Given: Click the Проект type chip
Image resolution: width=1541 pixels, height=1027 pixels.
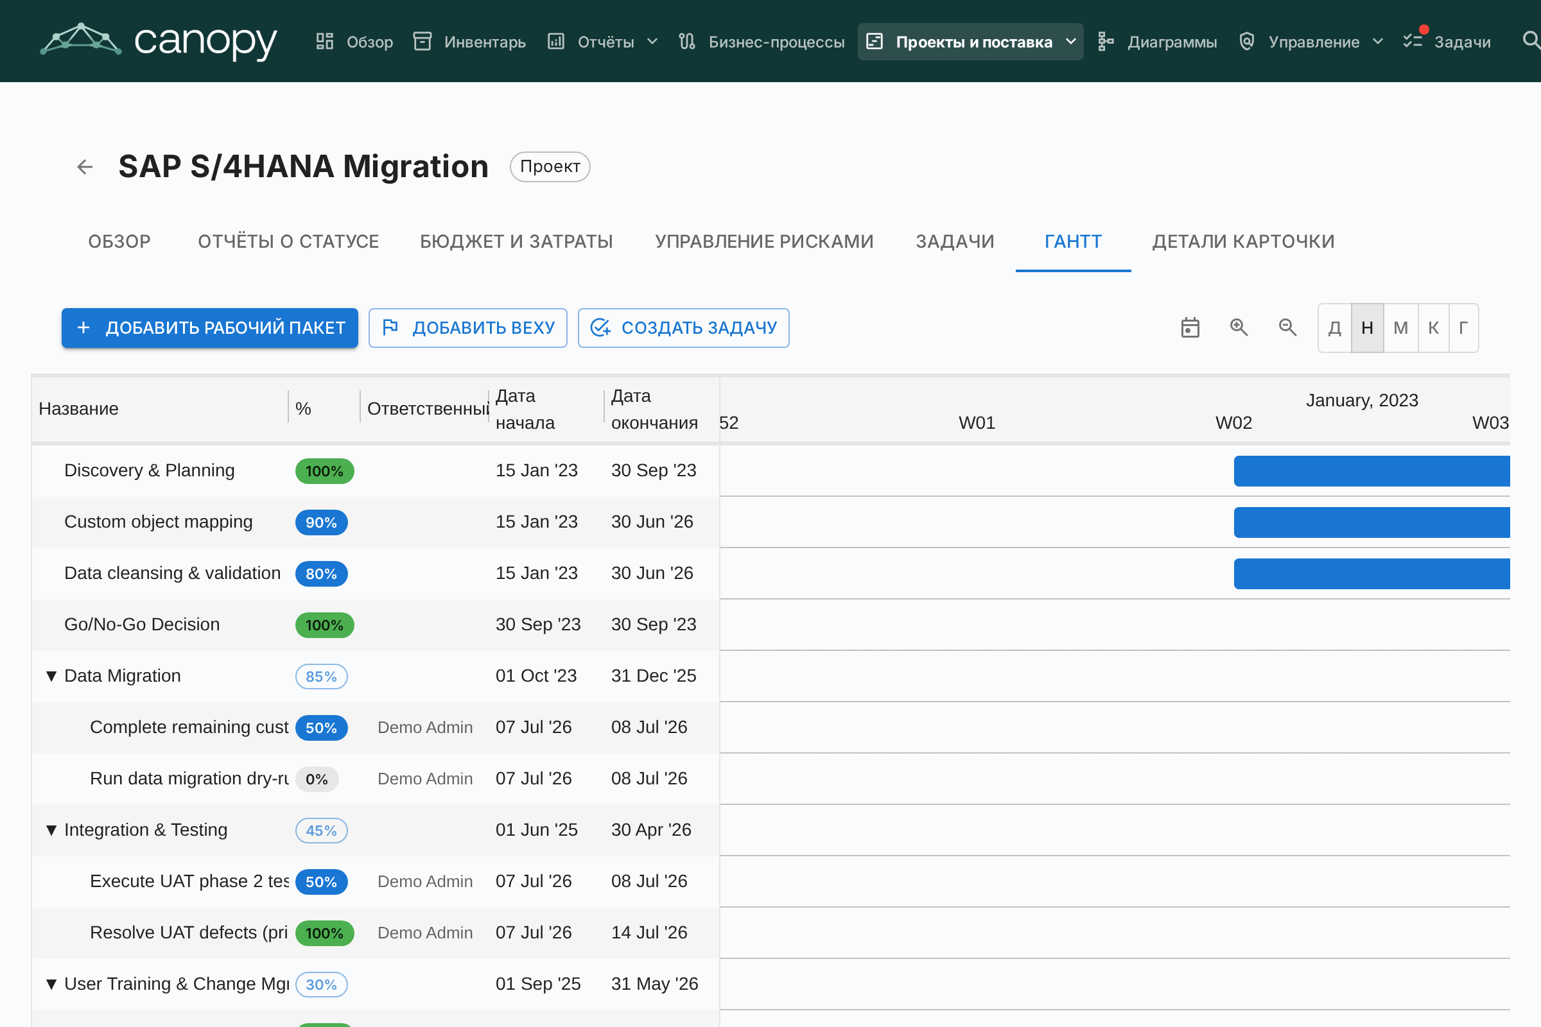Looking at the screenshot, I should (550, 167).
